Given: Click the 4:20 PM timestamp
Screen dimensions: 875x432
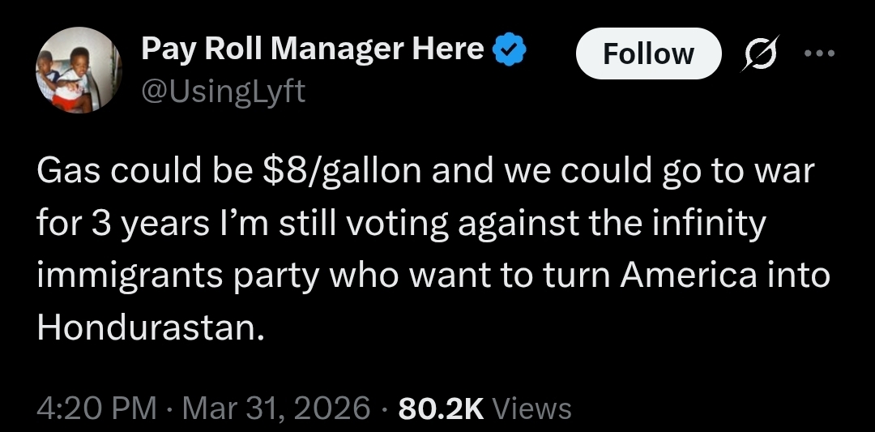Looking at the screenshot, I should click(96, 408).
